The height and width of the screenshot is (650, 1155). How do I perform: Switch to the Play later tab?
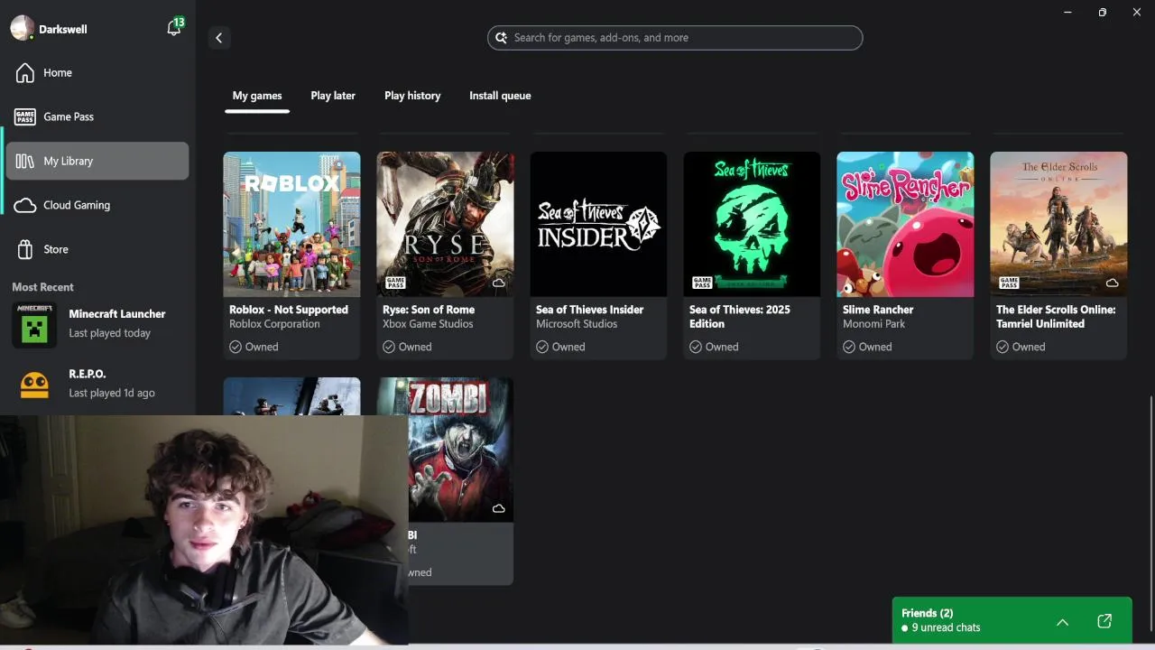click(333, 96)
